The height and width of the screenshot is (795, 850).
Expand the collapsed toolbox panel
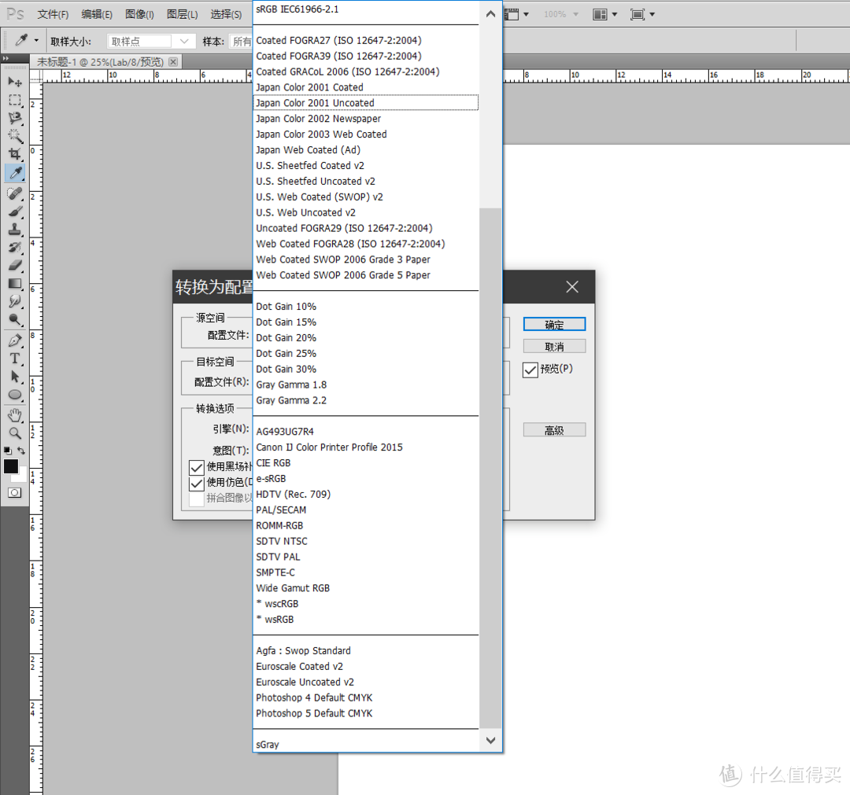point(6,58)
